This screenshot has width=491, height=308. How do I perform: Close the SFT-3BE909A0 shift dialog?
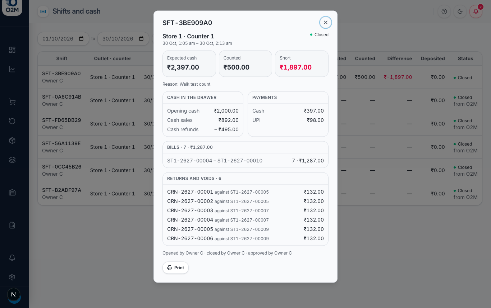325,22
